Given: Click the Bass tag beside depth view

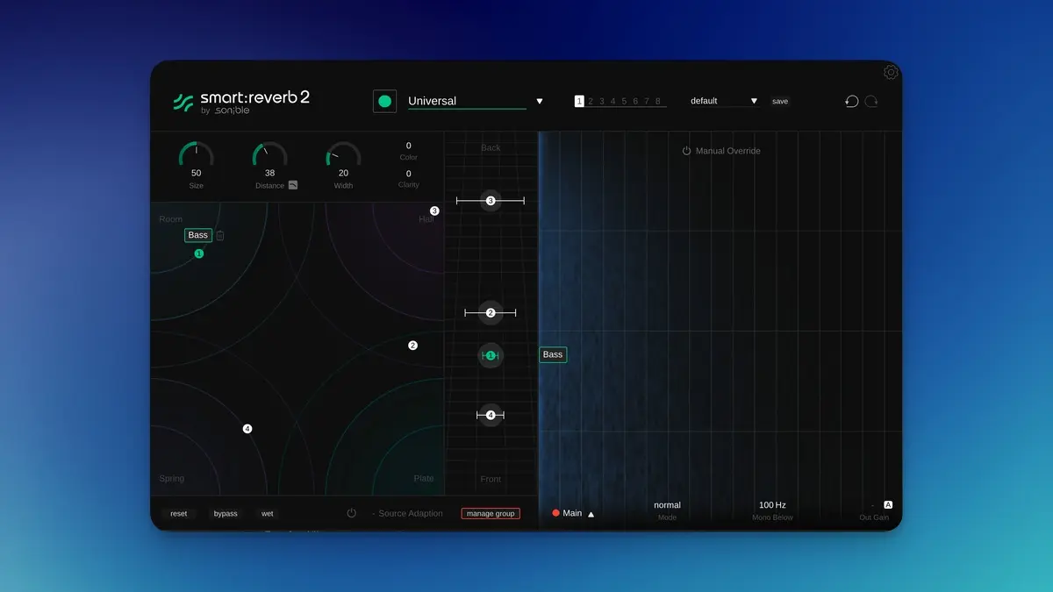Looking at the screenshot, I should [x=553, y=354].
